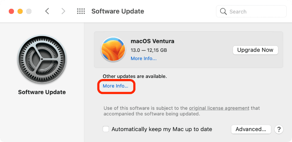Click the Software Update gear icon

(x=42, y=59)
